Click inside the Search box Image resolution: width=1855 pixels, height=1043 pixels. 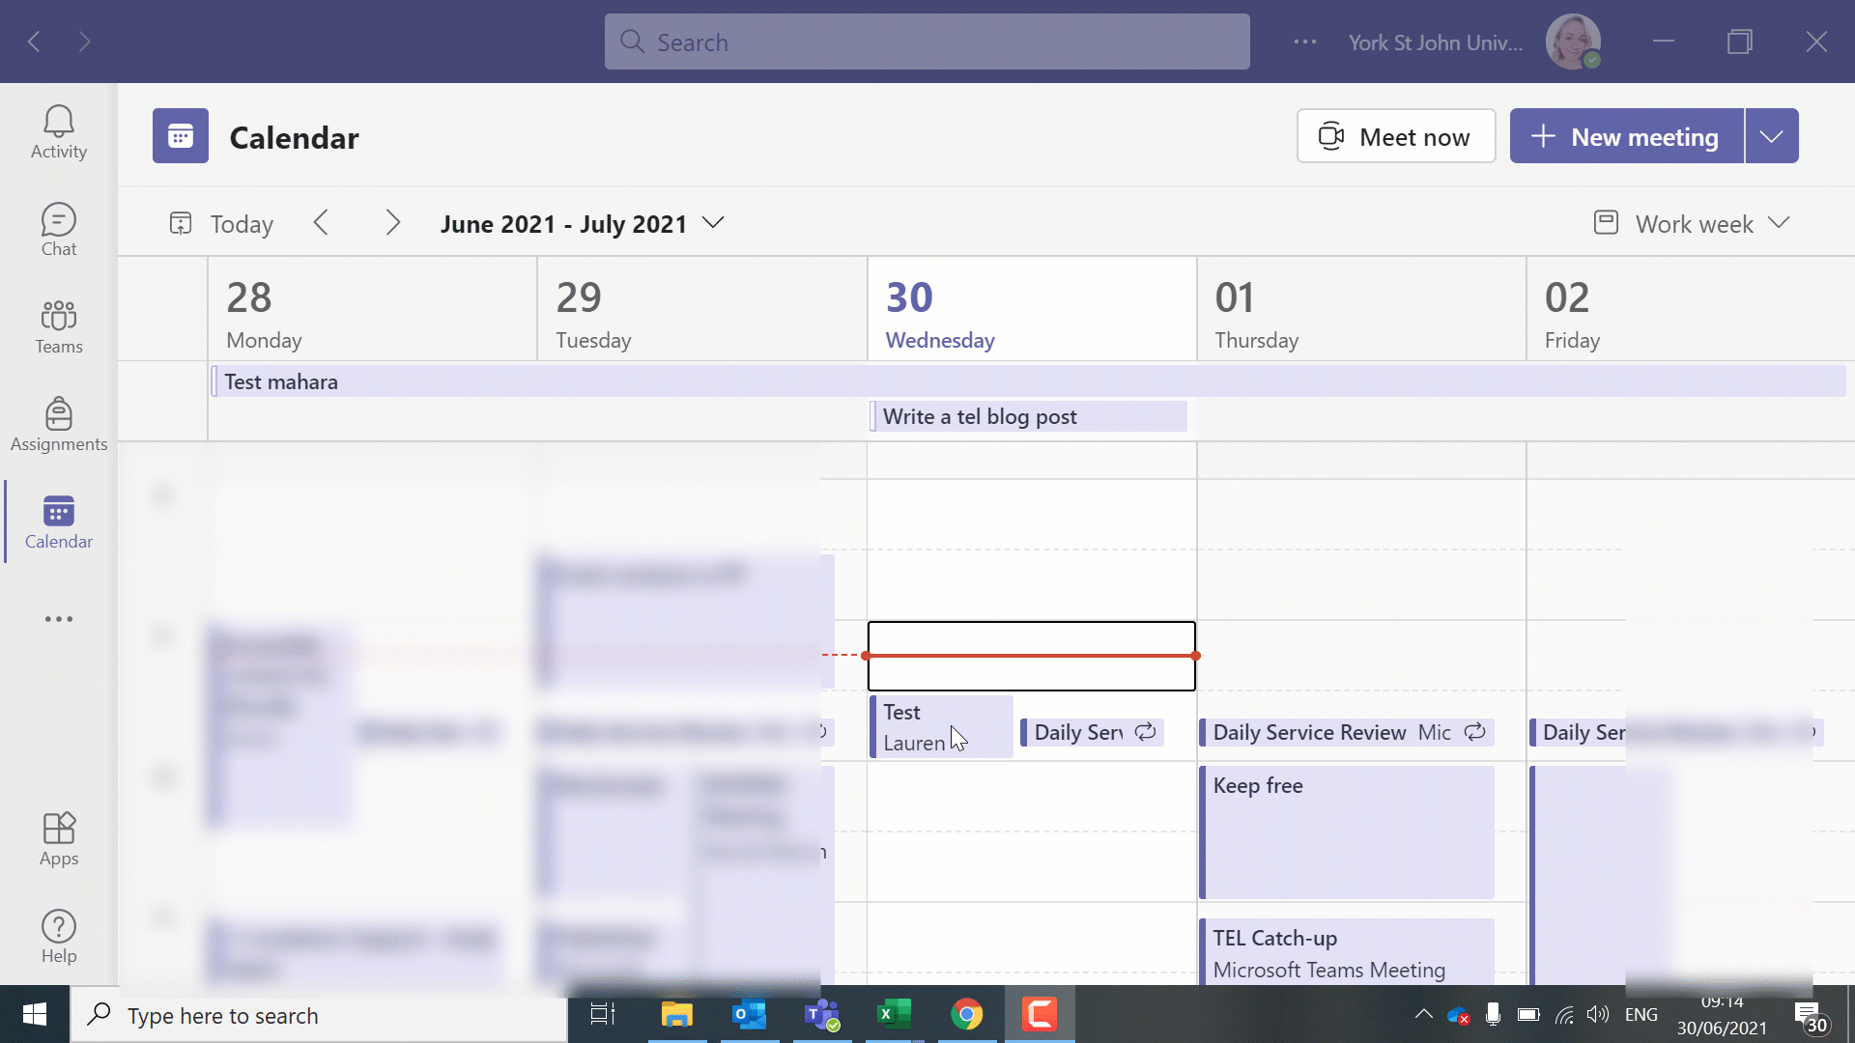point(927,42)
